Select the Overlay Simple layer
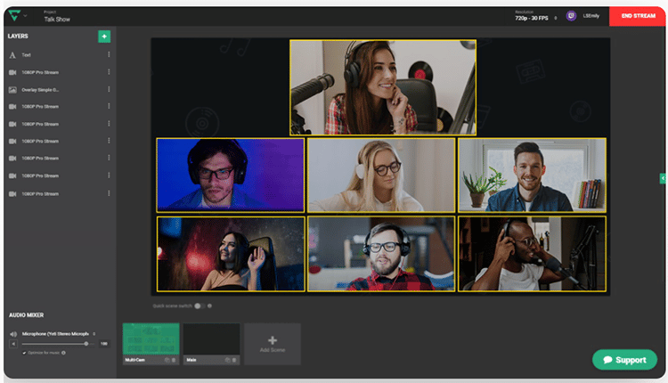Screen dimensions: 668x383 (x=46, y=89)
